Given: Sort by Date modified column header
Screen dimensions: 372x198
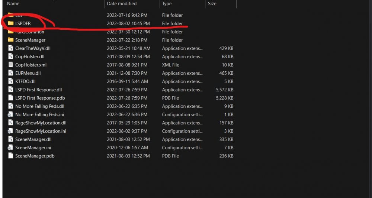Looking at the screenshot, I should coord(122,4).
